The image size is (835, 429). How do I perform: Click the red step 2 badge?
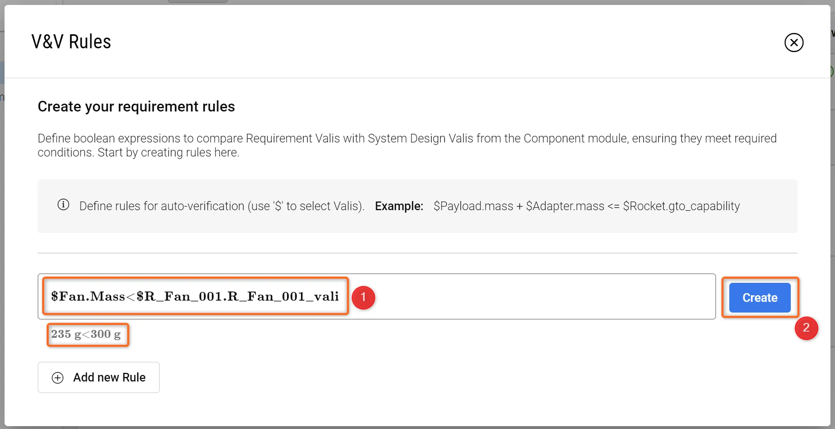(806, 328)
